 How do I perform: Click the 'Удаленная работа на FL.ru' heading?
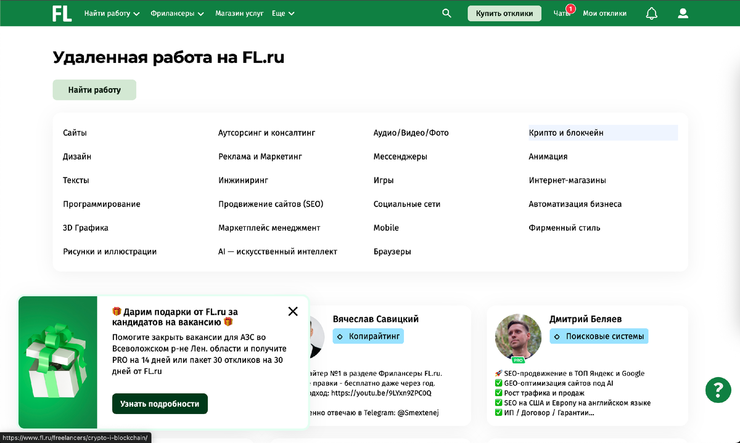pos(168,58)
